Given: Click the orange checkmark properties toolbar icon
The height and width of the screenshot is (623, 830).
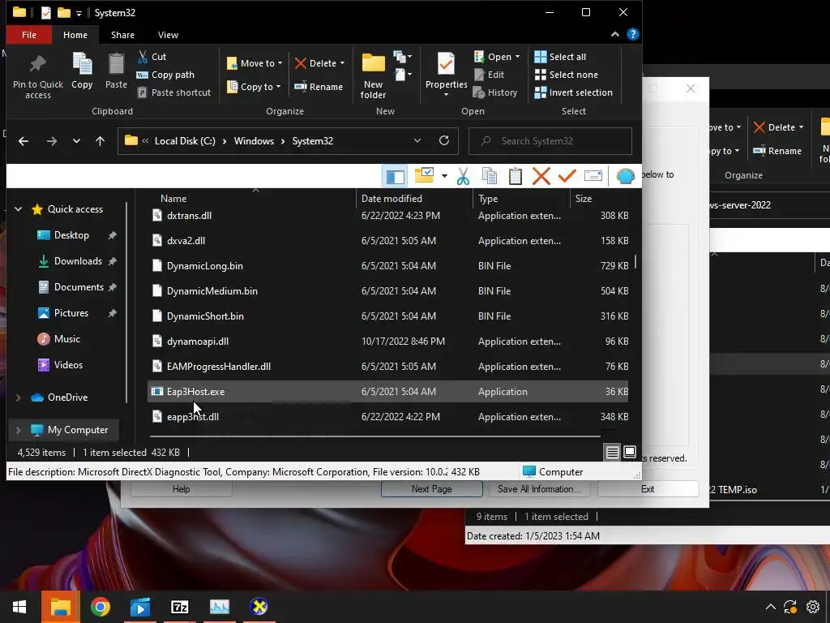Looking at the screenshot, I should pos(567,176).
